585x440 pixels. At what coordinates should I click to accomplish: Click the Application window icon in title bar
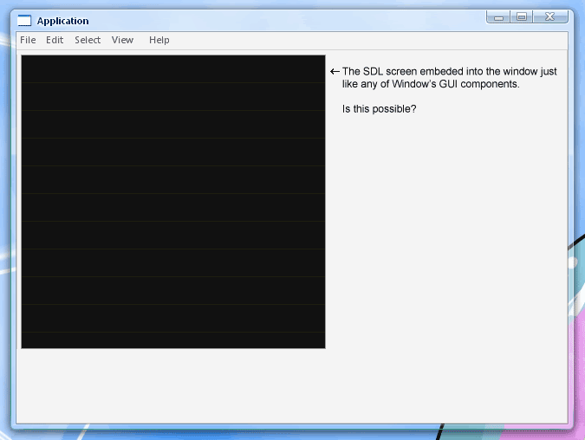[x=24, y=21]
